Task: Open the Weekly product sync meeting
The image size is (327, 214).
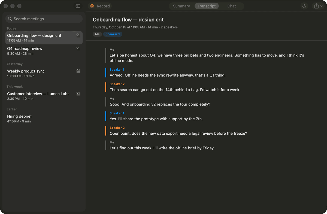Action: coord(44,74)
